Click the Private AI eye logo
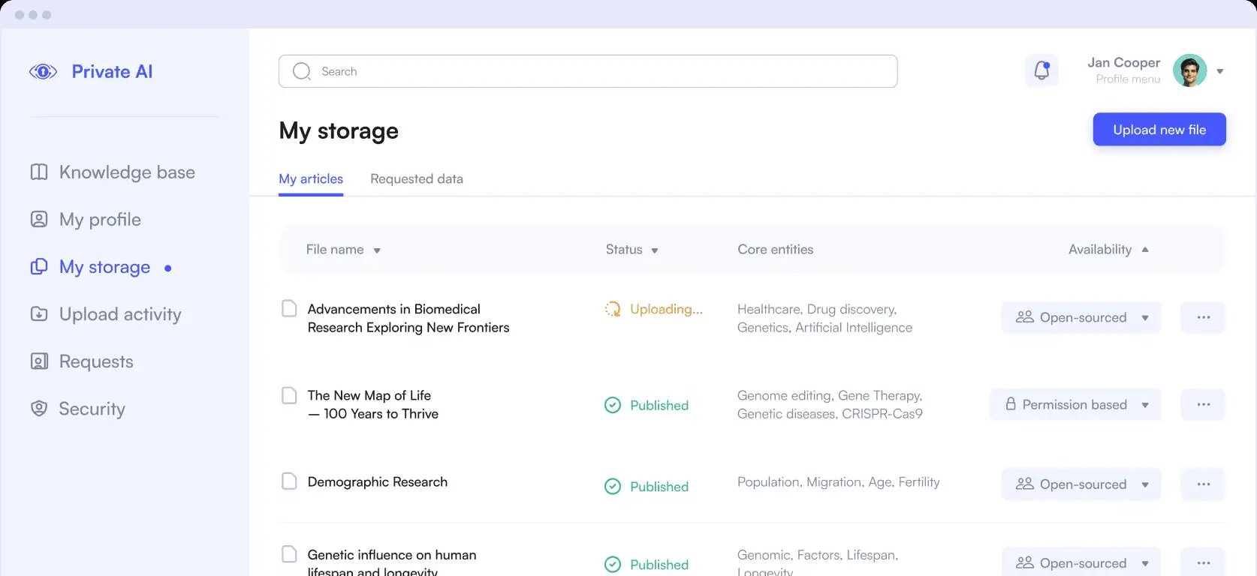The image size is (1257, 576). [x=43, y=72]
